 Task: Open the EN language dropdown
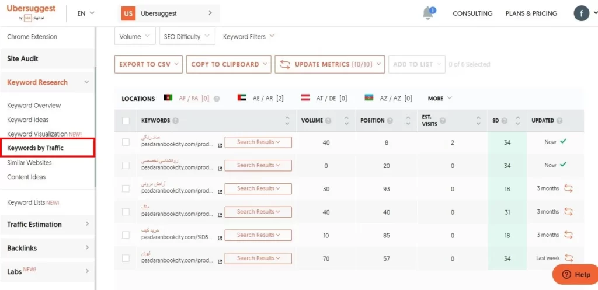click(x=86, y=13)
